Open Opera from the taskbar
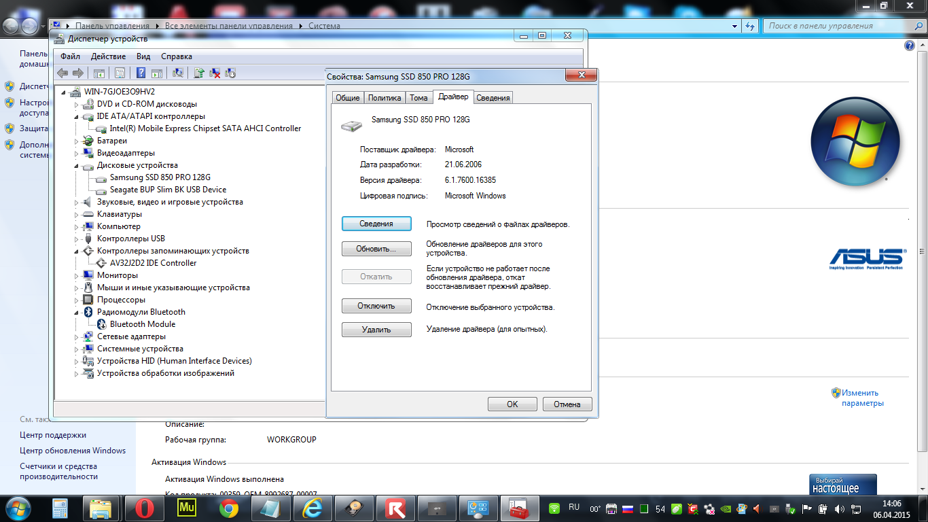The image size is (928, 522). tap(145, 508)
